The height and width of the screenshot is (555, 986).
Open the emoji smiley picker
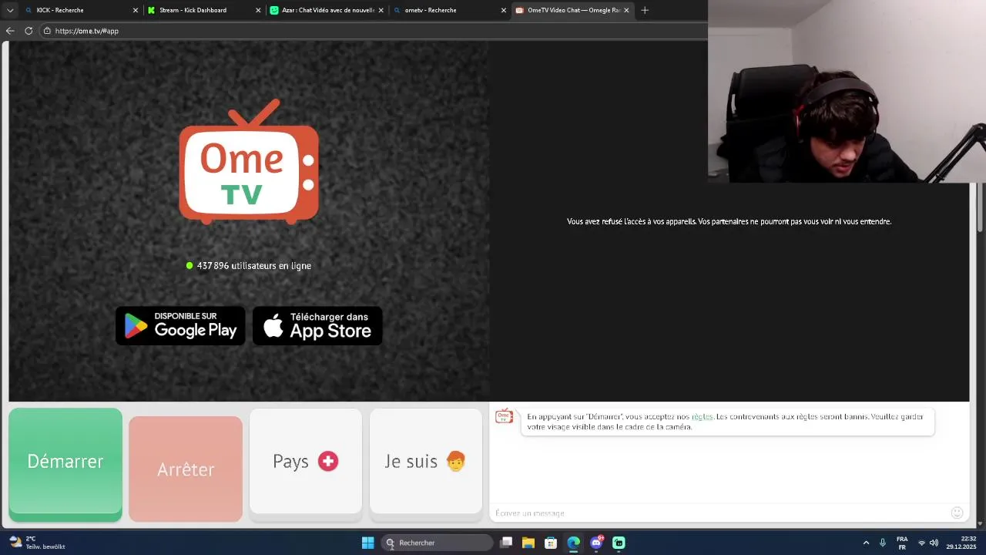(x=957, y=513)
